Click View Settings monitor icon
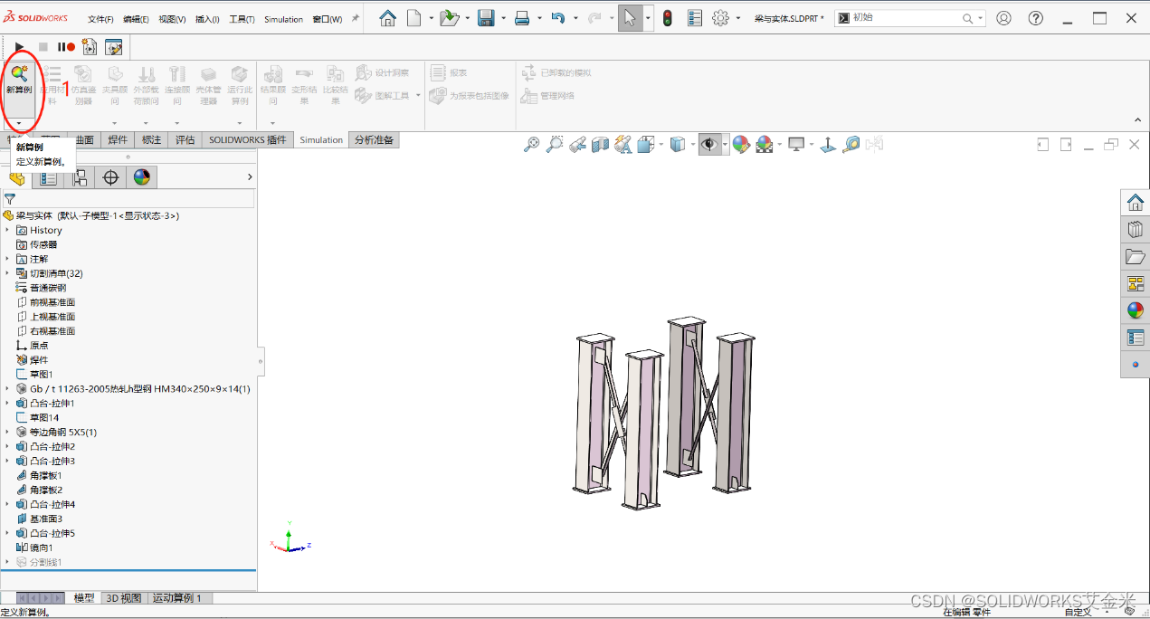Screen dimensions: 1150x619 click(x=796, y=144)
